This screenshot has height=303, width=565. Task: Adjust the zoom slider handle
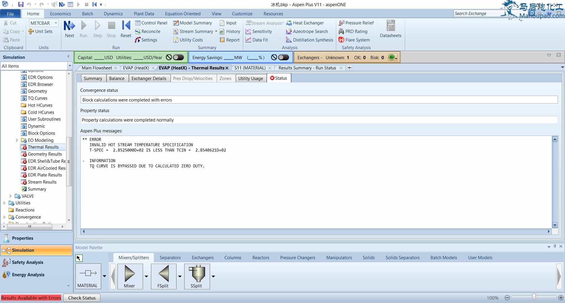click(x=534, y=297)
